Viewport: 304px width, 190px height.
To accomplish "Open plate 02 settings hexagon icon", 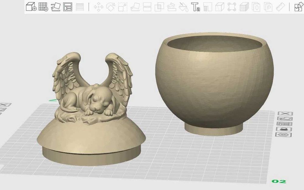I will click(x=283, y=135).
